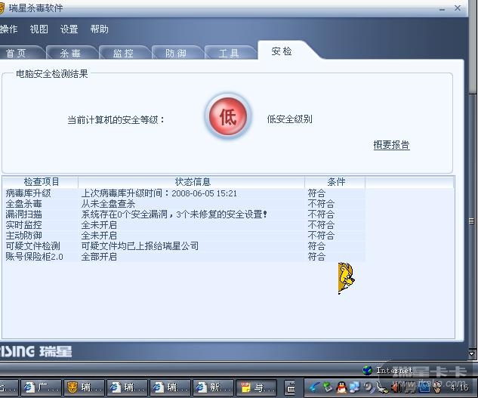Close the 瑞星杀毒软件 window

pyautogui.click(x=458, y=8)
